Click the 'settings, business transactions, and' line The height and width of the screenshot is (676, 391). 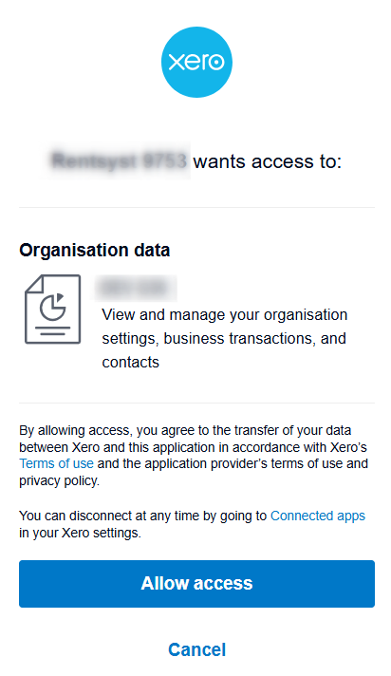224,338
